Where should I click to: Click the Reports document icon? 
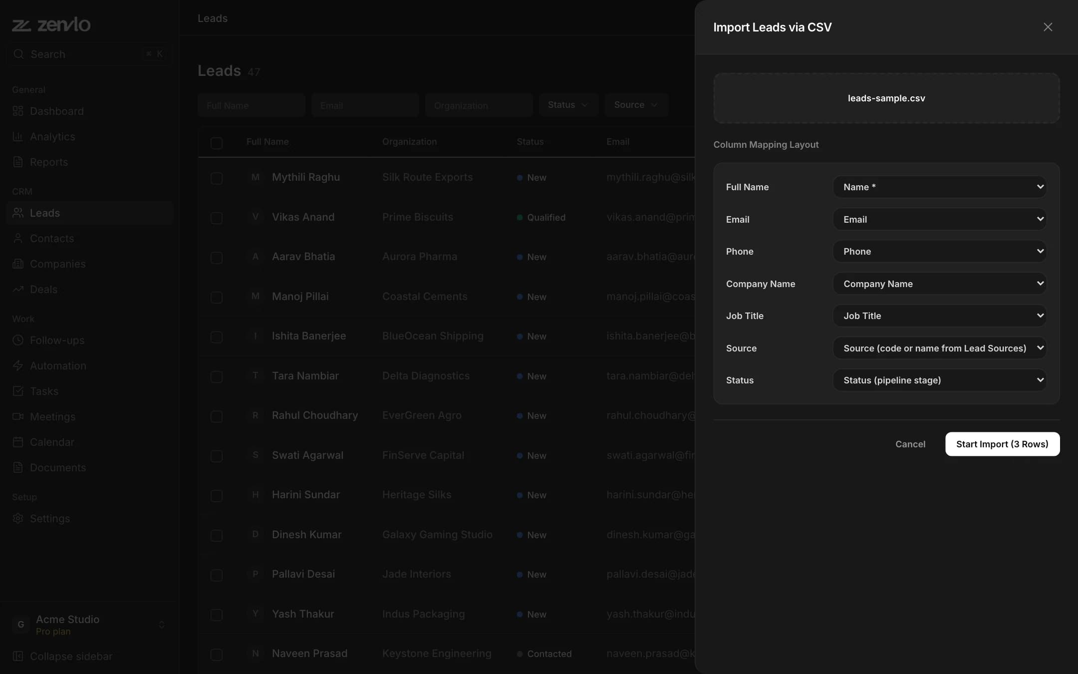click(x=18, y=162)
